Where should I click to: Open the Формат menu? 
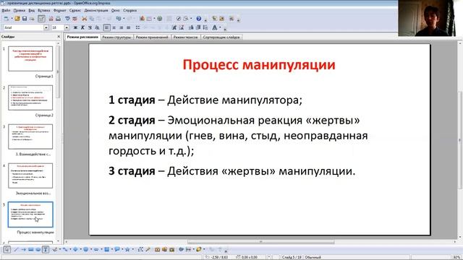(x=59, y=10)
